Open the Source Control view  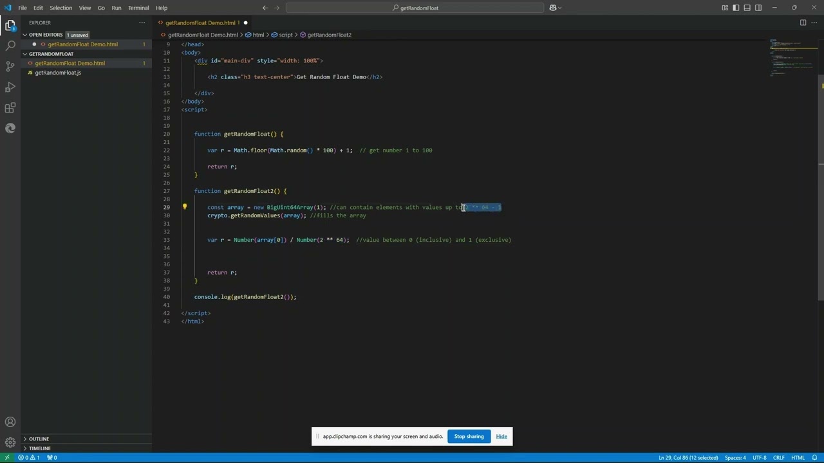10,67
